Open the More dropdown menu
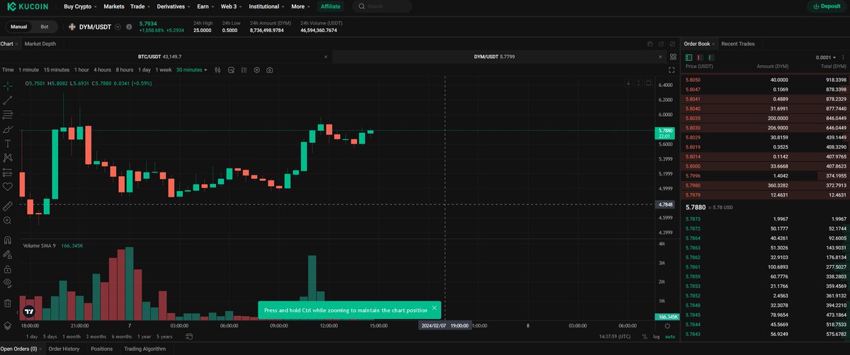 click(300, 6)
